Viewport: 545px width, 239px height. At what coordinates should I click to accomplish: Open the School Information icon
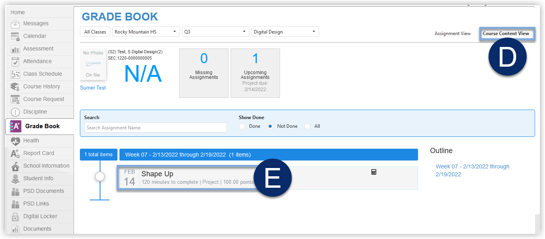(15, 166)
